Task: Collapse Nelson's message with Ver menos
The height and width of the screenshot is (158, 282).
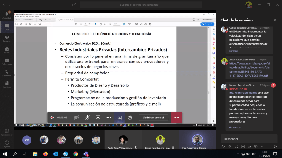Action: [235, 127]
